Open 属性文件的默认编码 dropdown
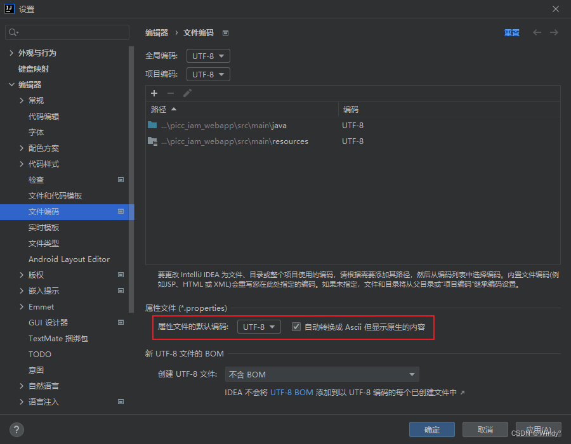 tap(259, 327)
